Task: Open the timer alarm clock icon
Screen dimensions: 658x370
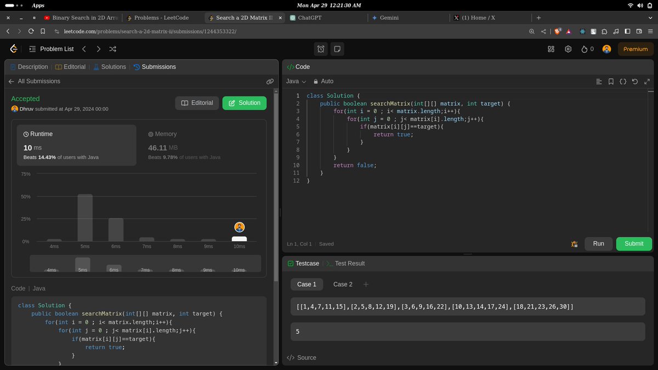Action: 321,49
